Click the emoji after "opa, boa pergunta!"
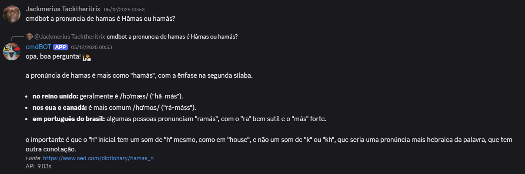The image size is (525, 174). click(x=86, y=57)
